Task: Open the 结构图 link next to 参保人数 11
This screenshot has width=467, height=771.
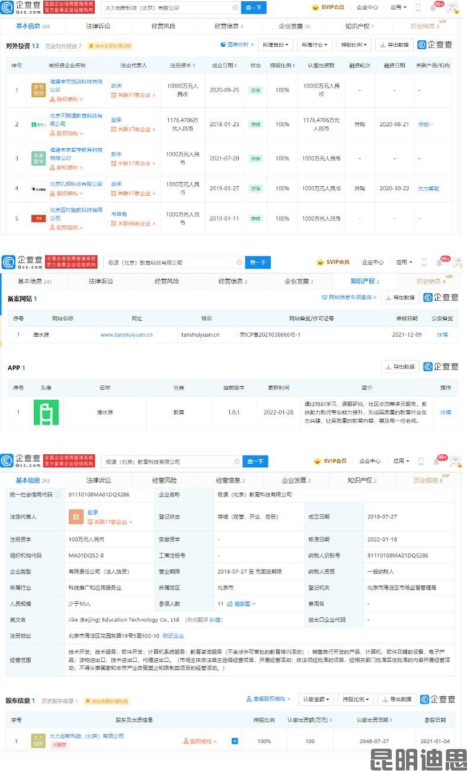Action: tap(241, 604)
